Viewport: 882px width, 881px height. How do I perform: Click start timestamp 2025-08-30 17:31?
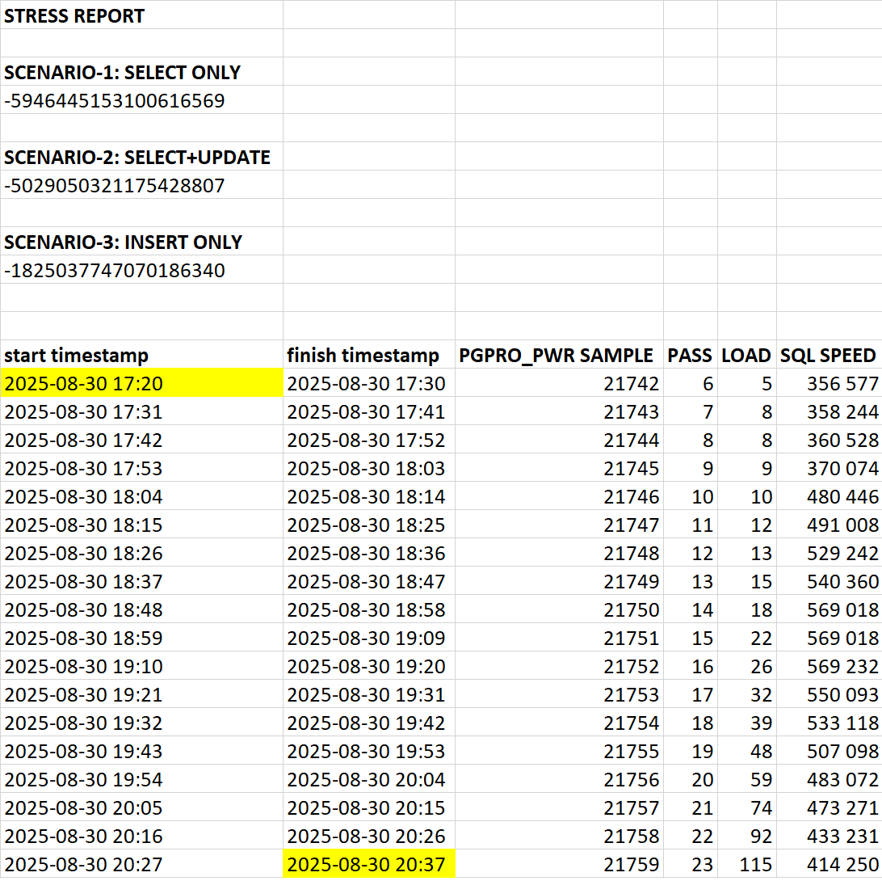(x=141, y=411)
